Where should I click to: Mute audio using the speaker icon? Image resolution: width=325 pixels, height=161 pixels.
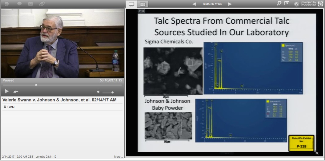click(x=99, y=92)
